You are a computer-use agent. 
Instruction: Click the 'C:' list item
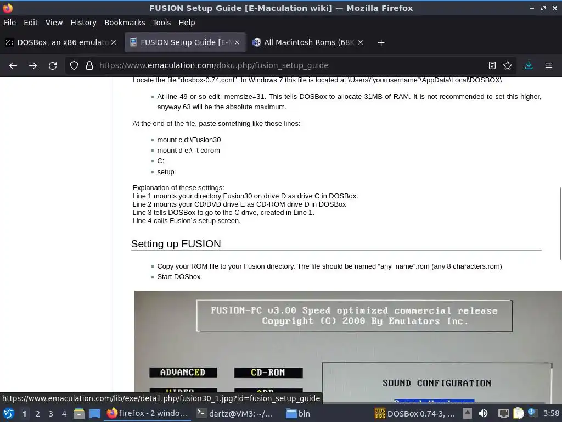pos(161,161)
